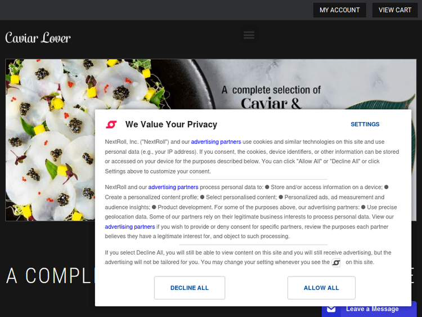
Task: Open advertising partners link after "NextRoll, Inc."
Action: point(216,142)
